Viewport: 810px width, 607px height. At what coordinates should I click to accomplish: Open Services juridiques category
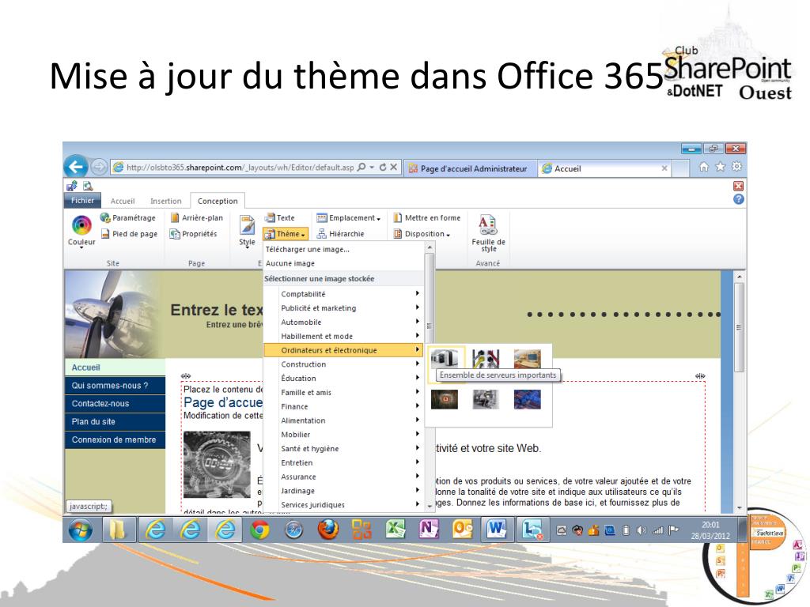click(343, 505)
